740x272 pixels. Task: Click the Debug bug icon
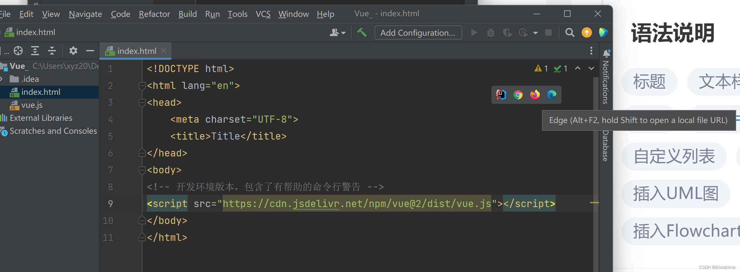[x=490, y=32]
